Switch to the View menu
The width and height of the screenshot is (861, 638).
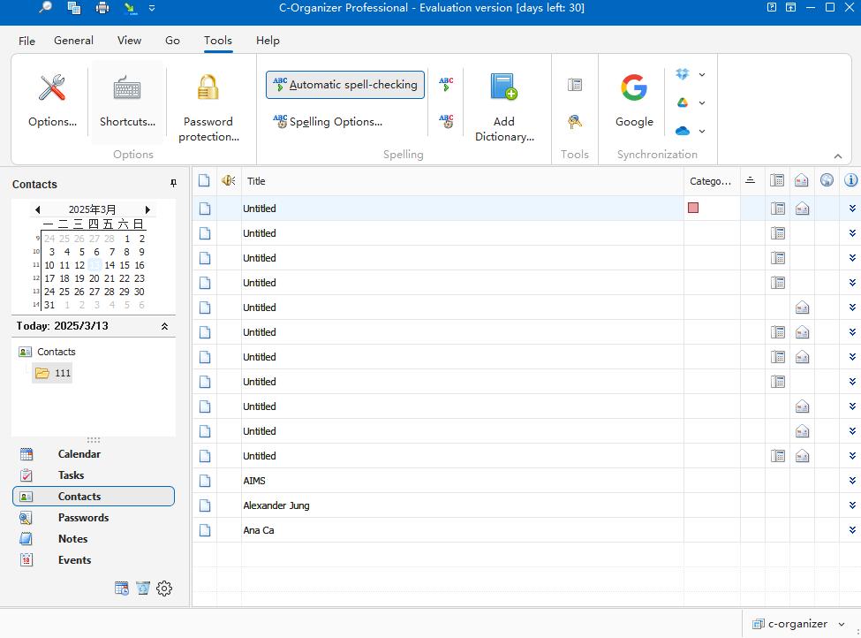coord(129,40)
